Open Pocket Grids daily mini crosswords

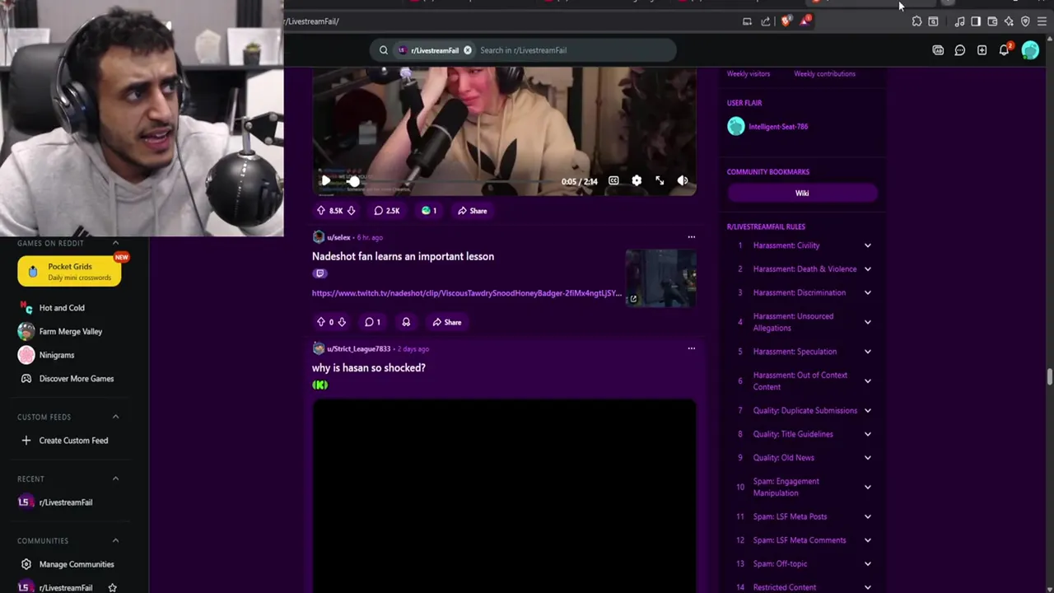[69, 272]
